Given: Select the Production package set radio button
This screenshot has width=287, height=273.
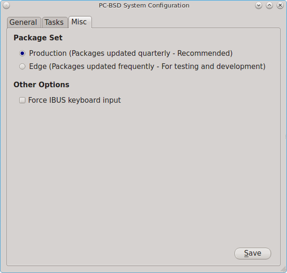Looking at the screenshot, I should point(22,53).
